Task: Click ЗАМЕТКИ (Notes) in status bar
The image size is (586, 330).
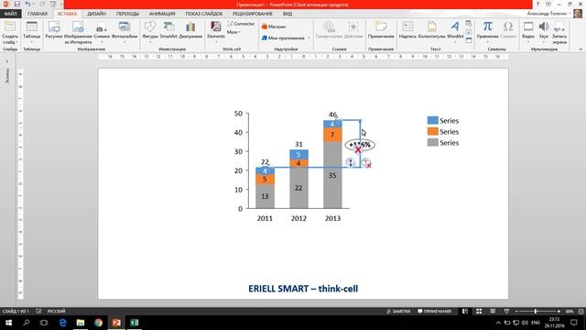Action: pos(398,312)
